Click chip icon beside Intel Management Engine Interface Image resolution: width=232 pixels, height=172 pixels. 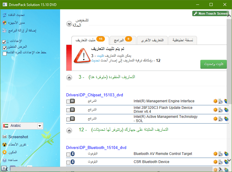coord(72,101)
